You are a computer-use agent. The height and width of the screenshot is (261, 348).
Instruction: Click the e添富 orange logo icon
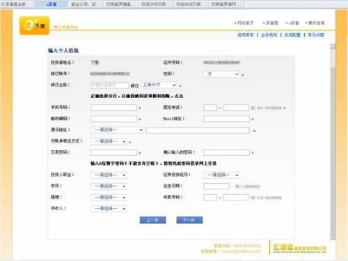coord(34,26)
